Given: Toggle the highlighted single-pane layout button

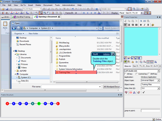Looking at the screenshot, I should coord(130,9).
